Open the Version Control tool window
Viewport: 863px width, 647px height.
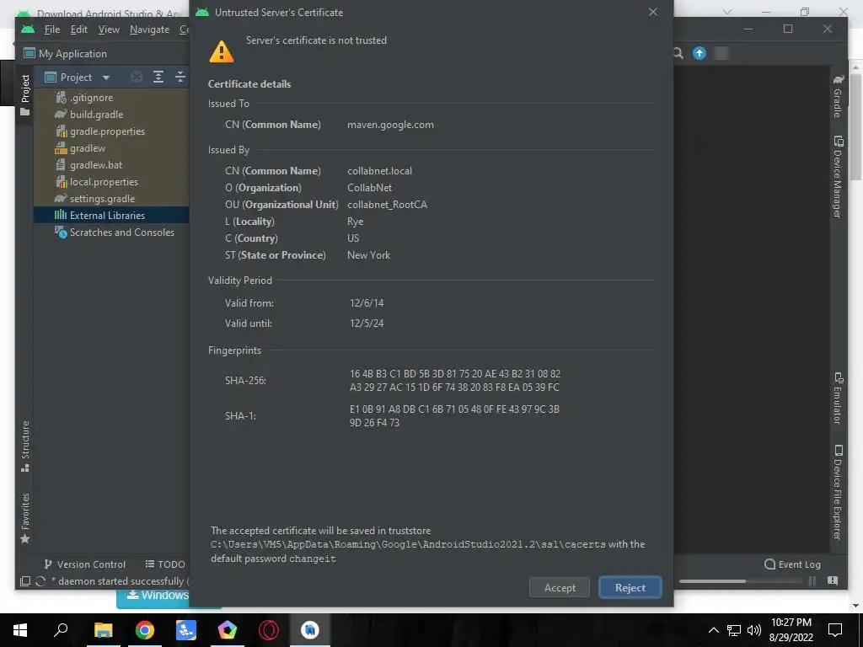coord(85,564)
